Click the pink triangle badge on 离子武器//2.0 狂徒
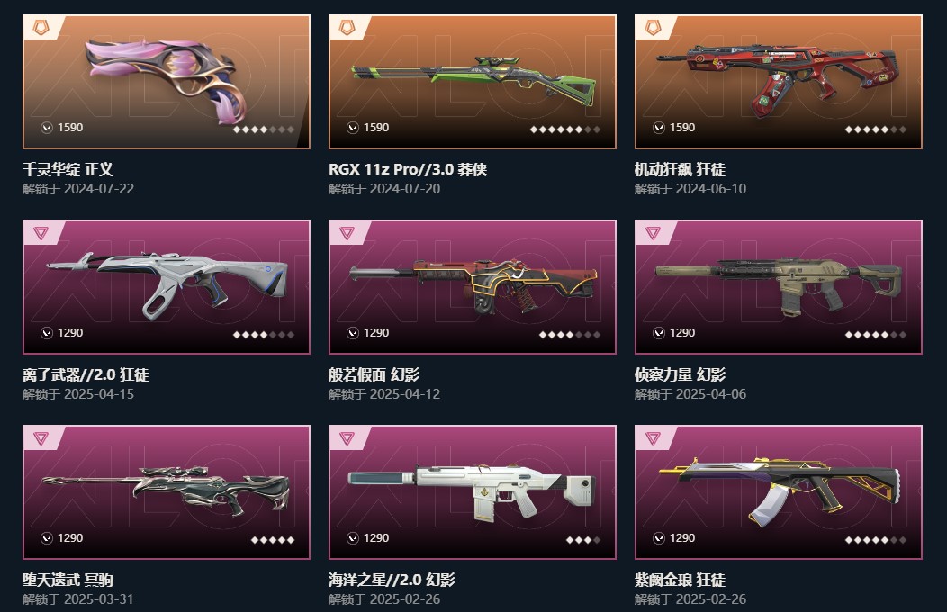Image resolution: width=947 pixels, height=612 pixels. point(41,232)
